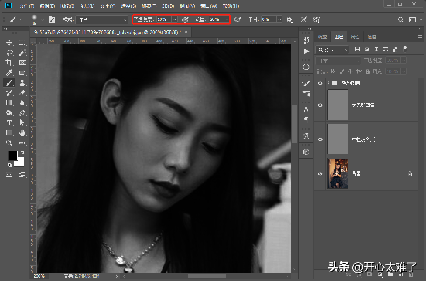Select the Zoom tool
This screenshot has height=281, width=426.
click(x=9, y=143)
